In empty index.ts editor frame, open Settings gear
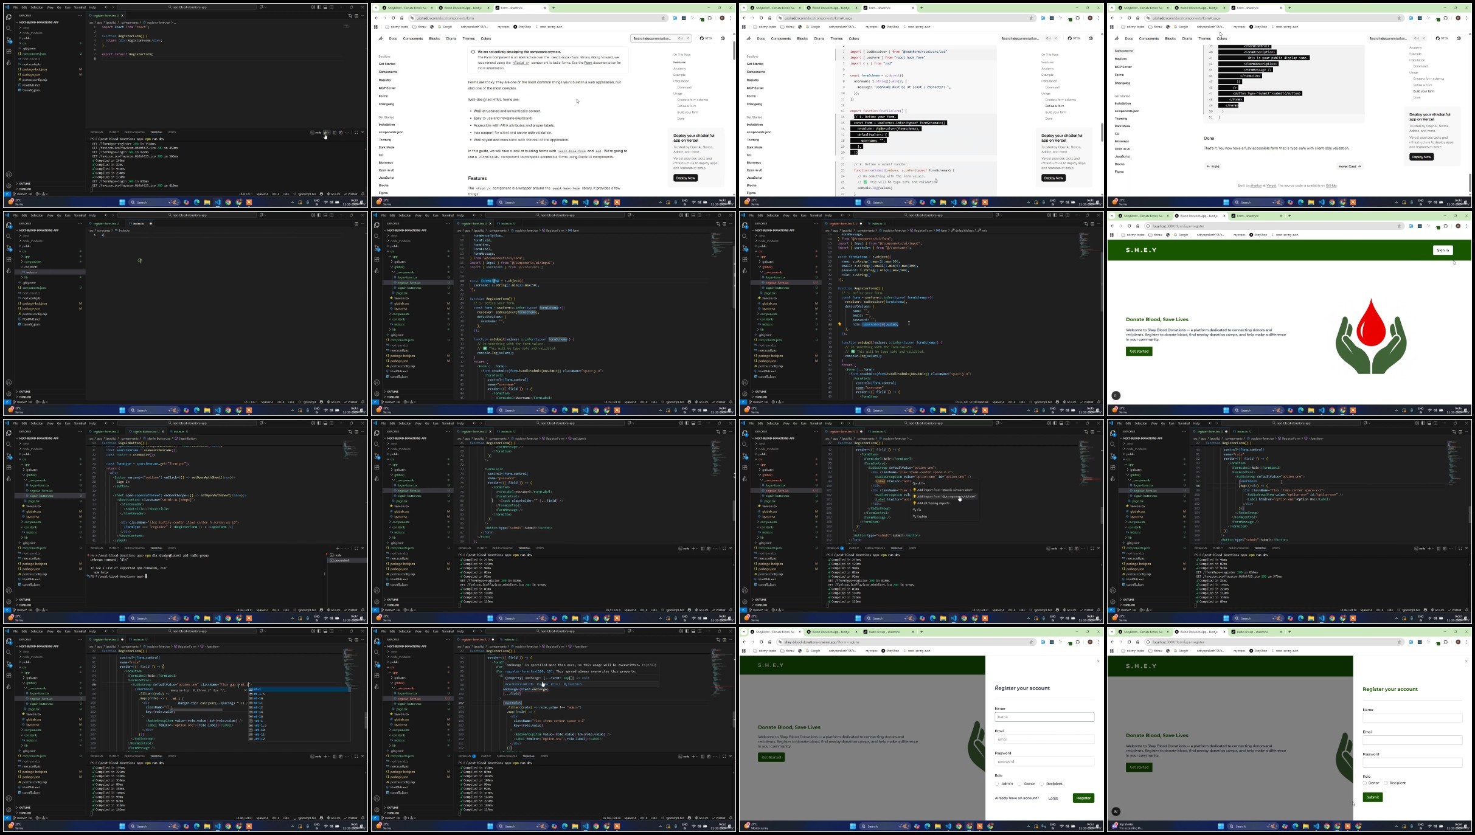Image resolution: width=1475 pixels, height=835 pixels. pyautogui.click(x=9, y=393)
